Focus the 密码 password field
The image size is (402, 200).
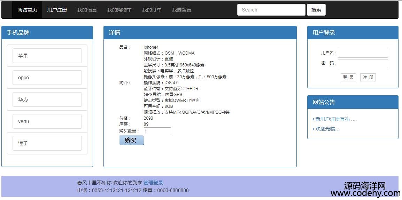tap(363, 64)
